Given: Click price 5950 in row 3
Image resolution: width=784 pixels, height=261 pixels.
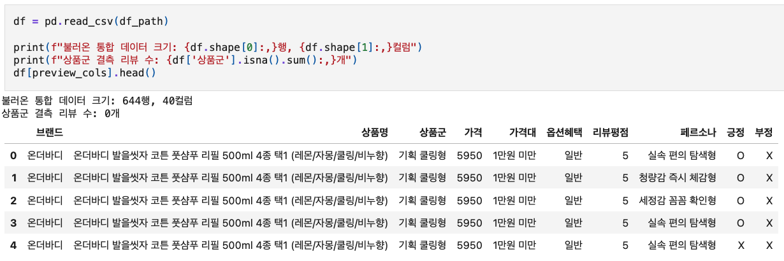Looking at the screenshot, I should [x=470, y=222].
